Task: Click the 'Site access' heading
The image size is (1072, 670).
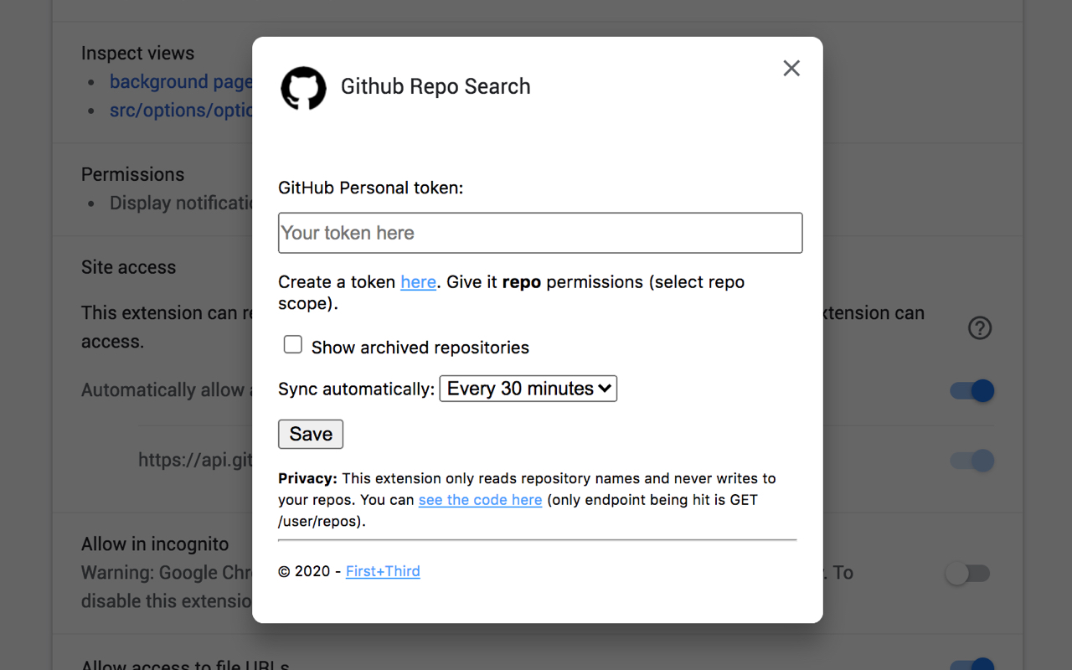Action: point(128,267)
